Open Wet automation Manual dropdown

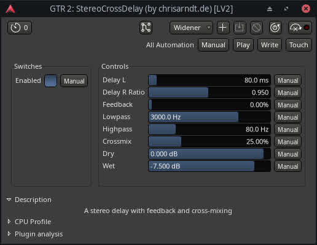click(x=288, y=166)
